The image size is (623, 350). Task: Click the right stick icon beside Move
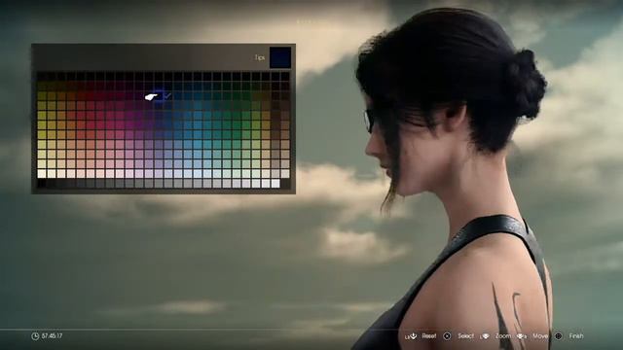tap(522, 336)
